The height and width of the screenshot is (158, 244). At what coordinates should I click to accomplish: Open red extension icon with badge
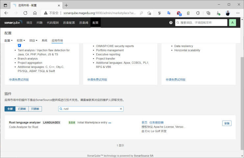click(179, 13)
